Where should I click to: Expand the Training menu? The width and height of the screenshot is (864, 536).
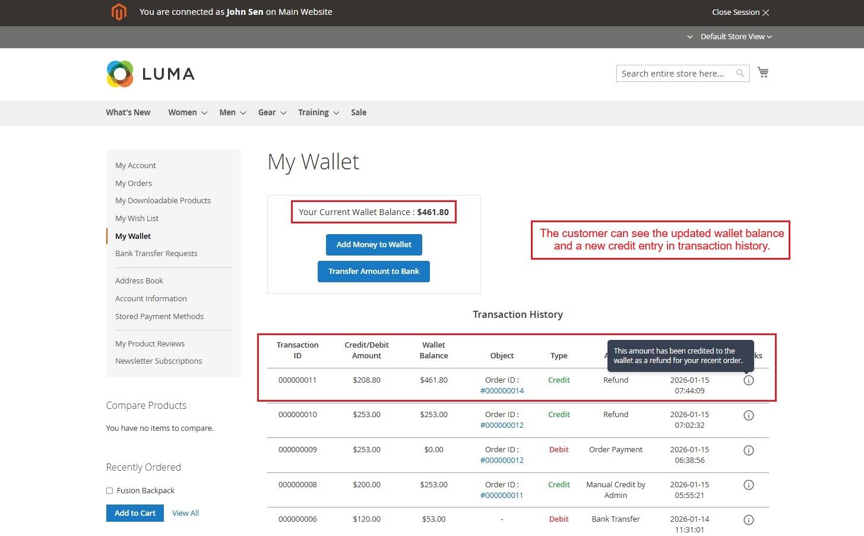coord(318,112)
